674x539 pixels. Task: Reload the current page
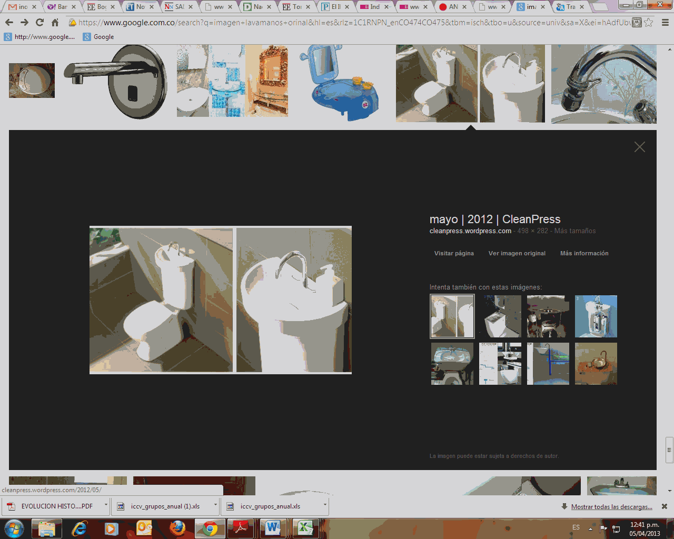point(39,22)
